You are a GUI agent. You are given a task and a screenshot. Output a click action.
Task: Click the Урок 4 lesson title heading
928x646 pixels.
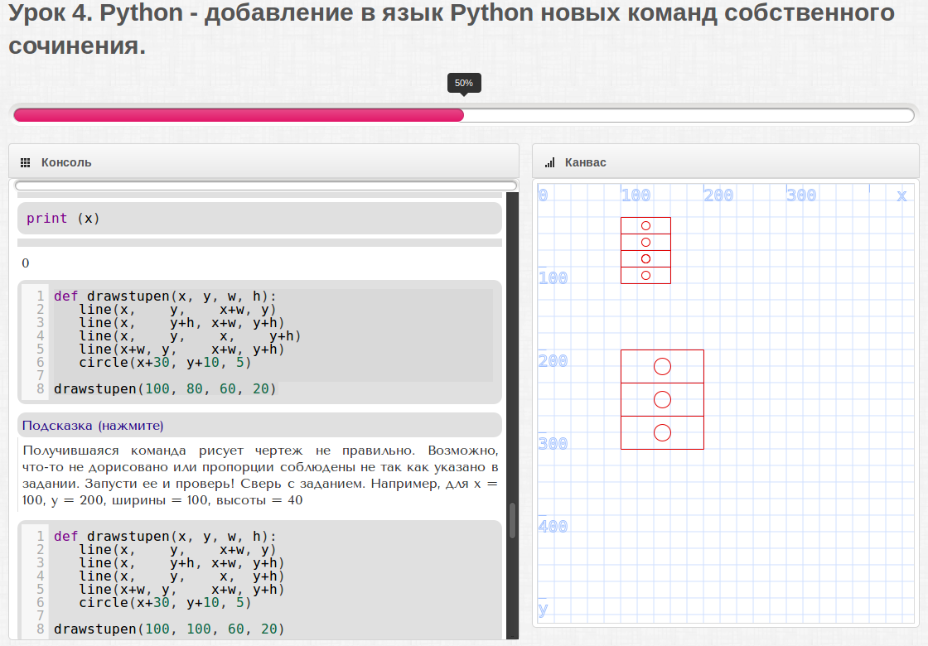(452, 28)
